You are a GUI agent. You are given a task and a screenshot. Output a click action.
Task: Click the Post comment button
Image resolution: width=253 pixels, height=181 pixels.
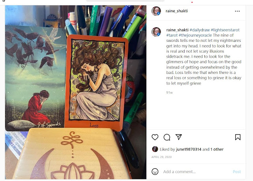click(x=237, y=172)
